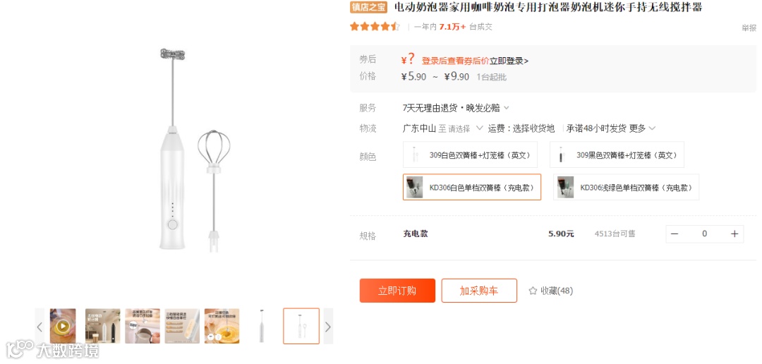This screenshot has width=762, height=364.
Task: Click the star icon next to 收藏
Action: tap(533, 291)
